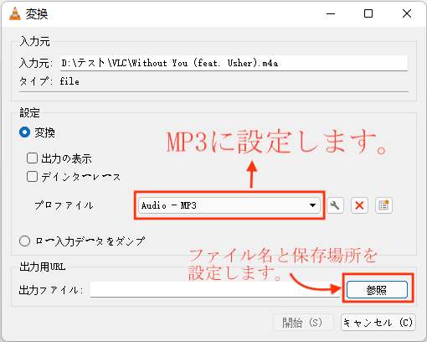Screen dimensions: 427x342
Task: Select ロー入力データをダンプ radio button
Action: click(x=24, y=241)
